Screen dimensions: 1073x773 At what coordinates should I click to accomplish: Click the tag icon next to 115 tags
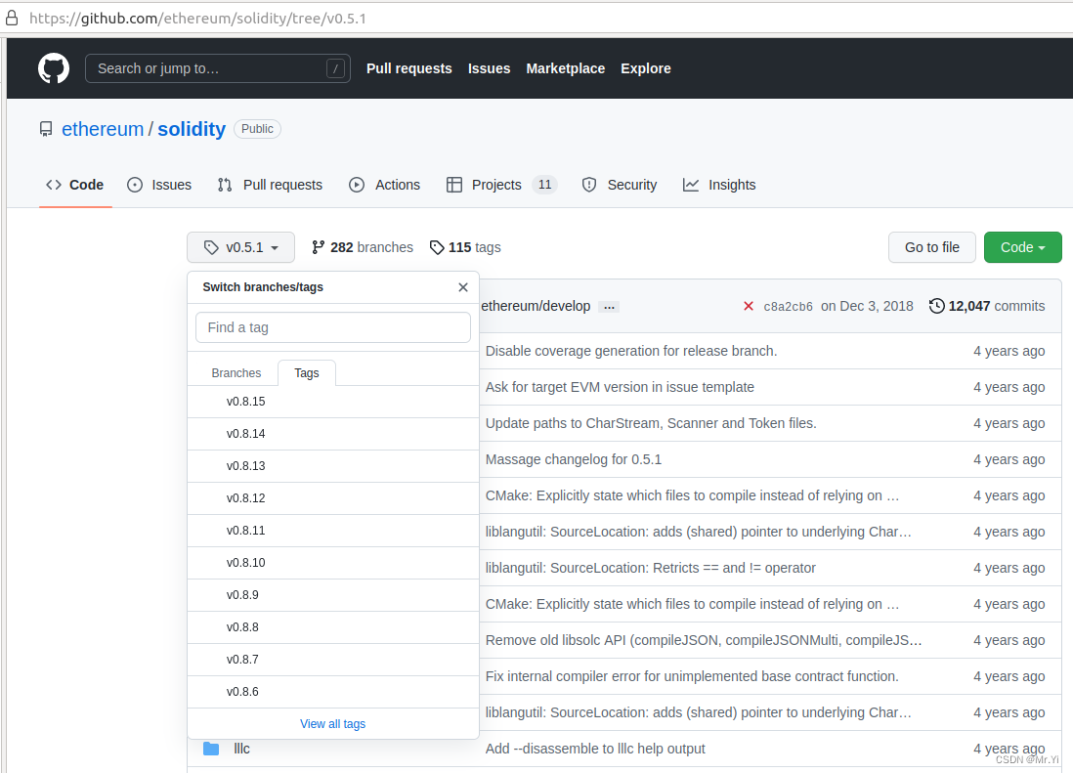[x=437, y=247]
